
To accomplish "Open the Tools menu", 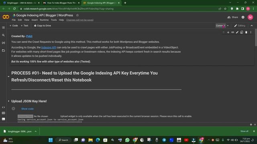I will (x=53, y=20).
